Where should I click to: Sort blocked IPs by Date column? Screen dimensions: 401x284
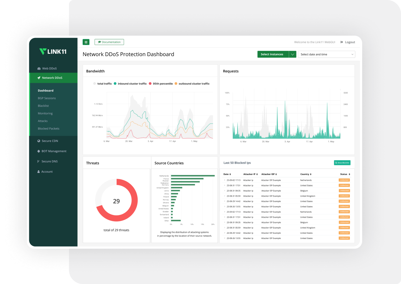click(x=227, y=174)
